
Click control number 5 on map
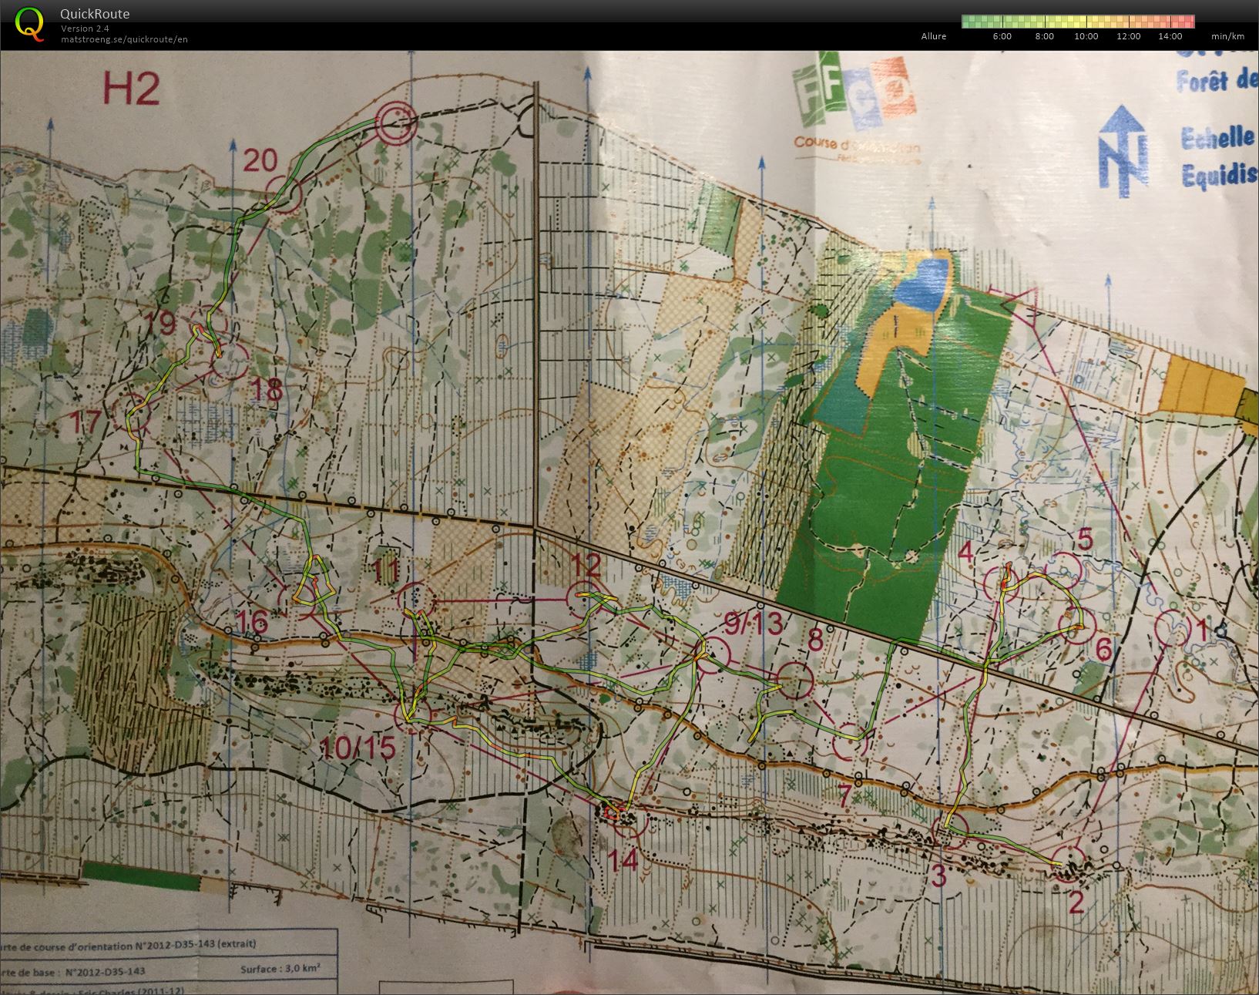(1085, 540)
